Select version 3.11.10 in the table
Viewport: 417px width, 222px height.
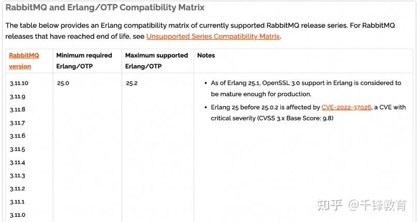click(19, 83)
